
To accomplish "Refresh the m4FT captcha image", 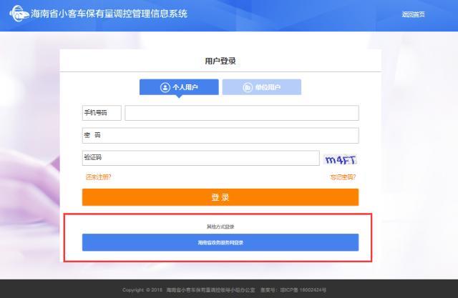I will (341, 159).
